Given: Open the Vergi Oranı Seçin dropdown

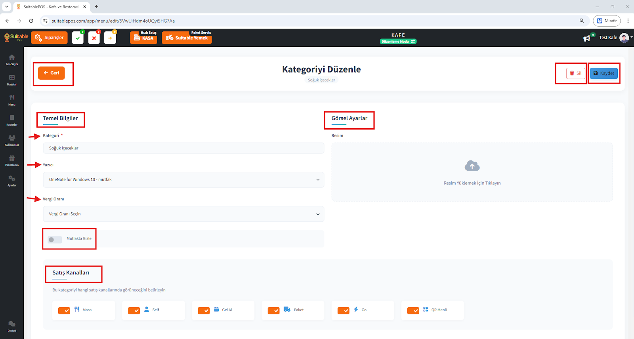Looking at the screenshot, I should pos(183,214).
